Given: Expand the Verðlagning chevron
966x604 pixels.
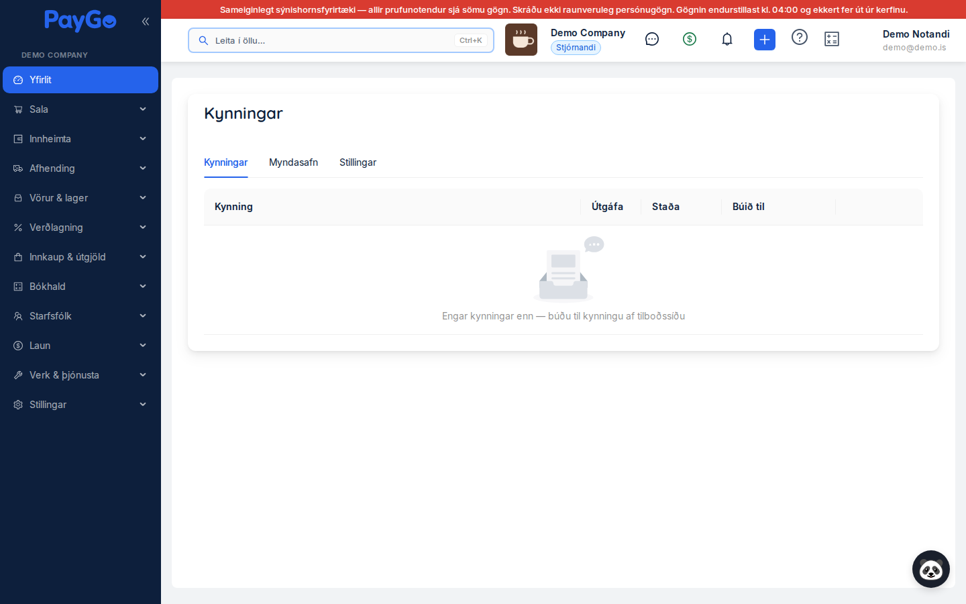Looking at the screenshot, I should [x=143, y=228].
